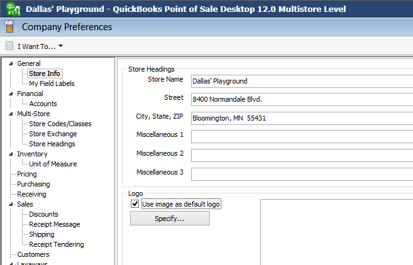
Task: Collapse the Financial tree node
Action: 11,94
